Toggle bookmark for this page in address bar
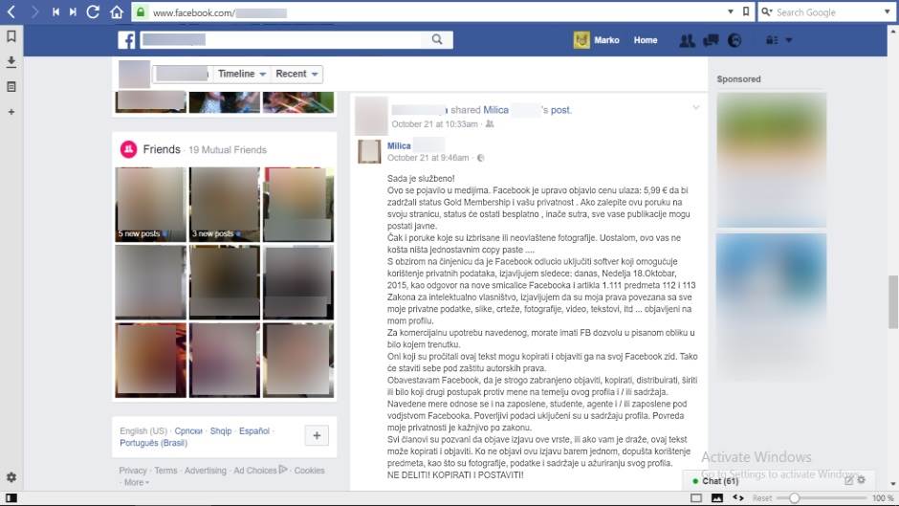Image resolution: width=899 pixels, height=506 pixels. click(745, 12)
